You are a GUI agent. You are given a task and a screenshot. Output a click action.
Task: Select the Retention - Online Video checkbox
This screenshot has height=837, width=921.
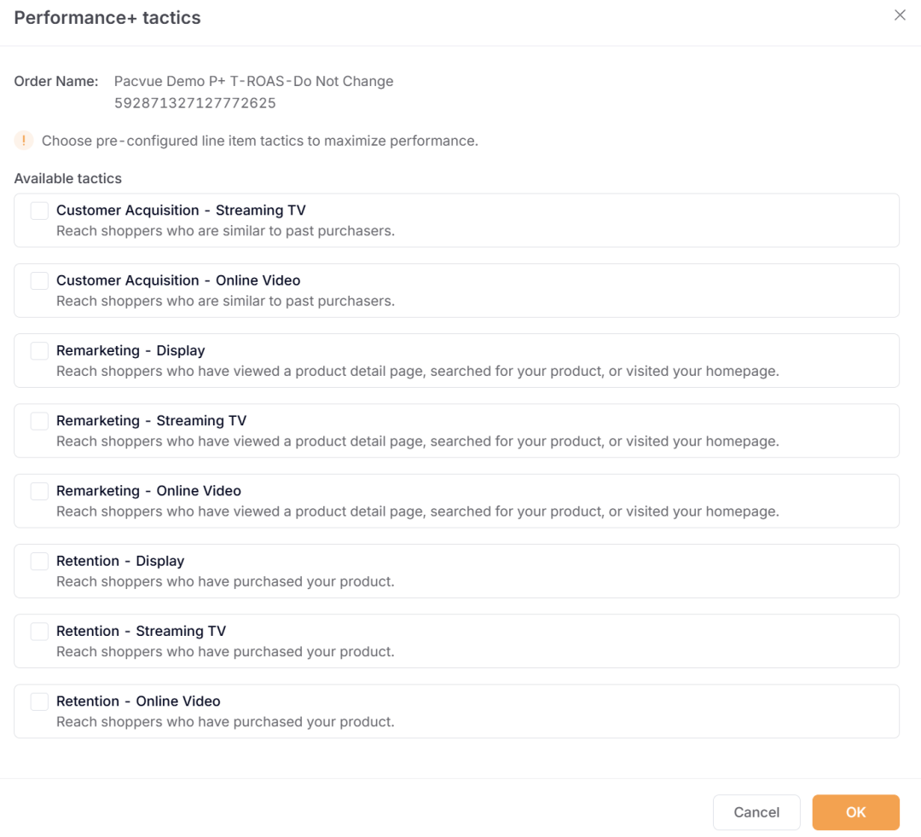[x=39, y=701]
